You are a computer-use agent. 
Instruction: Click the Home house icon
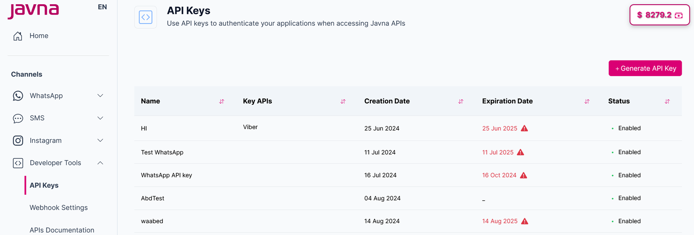pyautogui.click(x=18, y=36)
